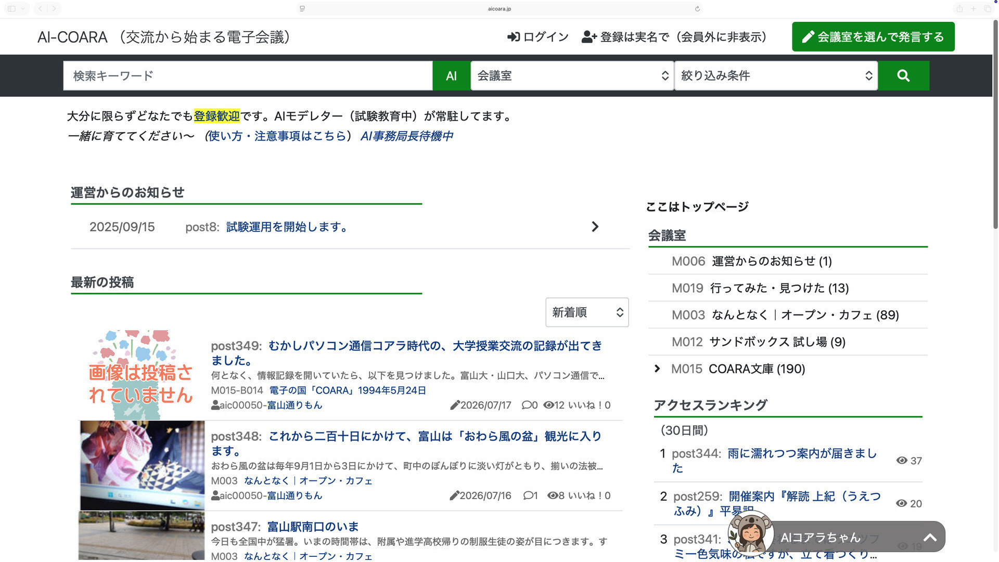Viewport: 999px width, 562px height.
Task: Open the 新着順 sort dropdown
Action: 587,312
